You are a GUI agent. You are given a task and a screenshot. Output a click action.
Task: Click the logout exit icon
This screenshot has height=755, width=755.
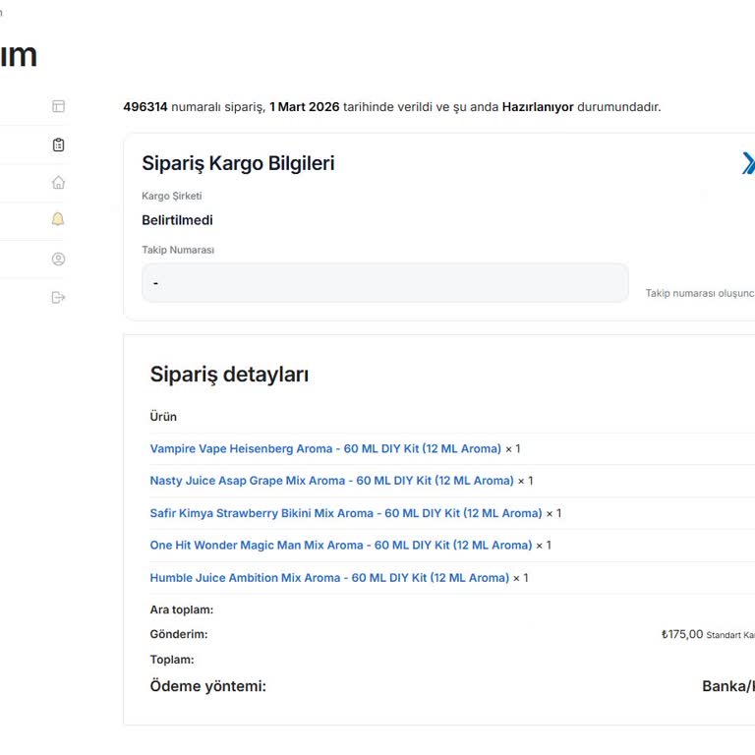(58, 297)
